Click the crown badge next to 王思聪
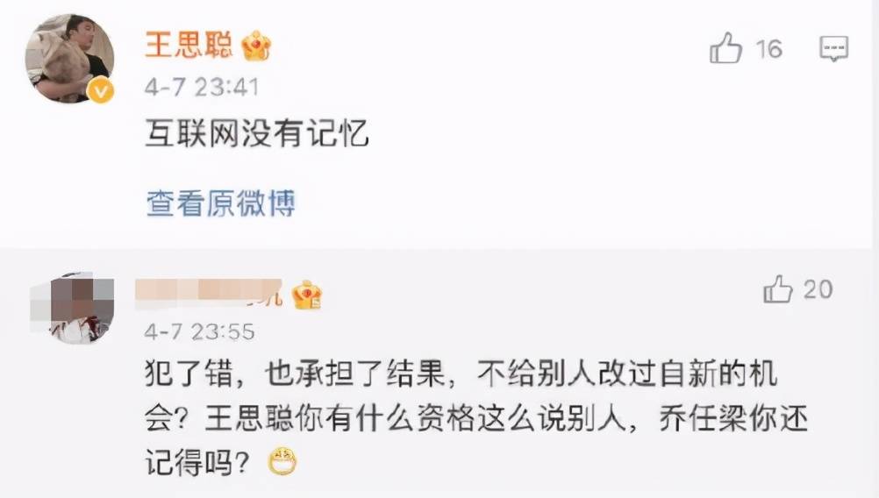The height and width of the screenshot is (498, 879). click(x=256, y=45)
